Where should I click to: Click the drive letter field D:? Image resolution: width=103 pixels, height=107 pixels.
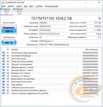pos(53,37)
